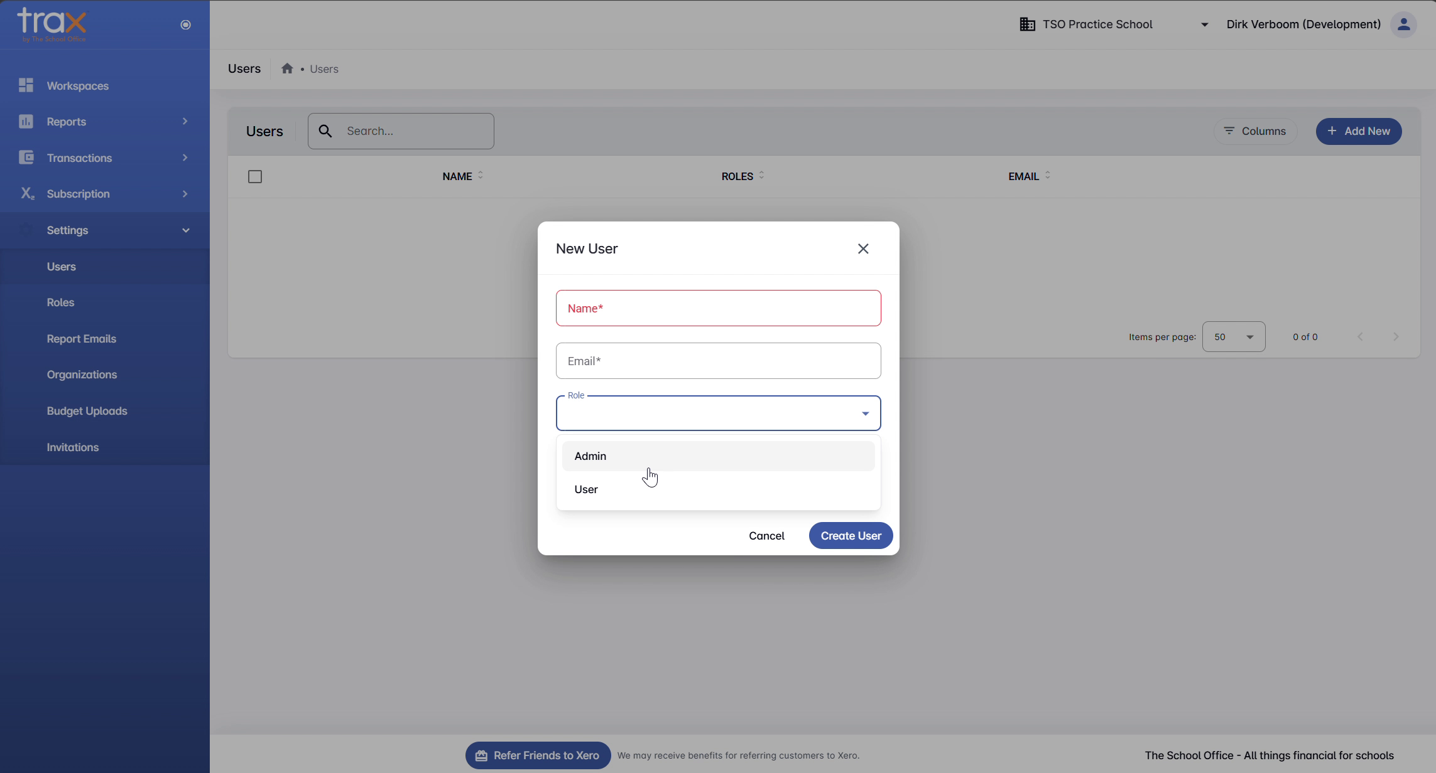Focus the Search users field
Screen dimensions: 1436x773
(401, 131)
